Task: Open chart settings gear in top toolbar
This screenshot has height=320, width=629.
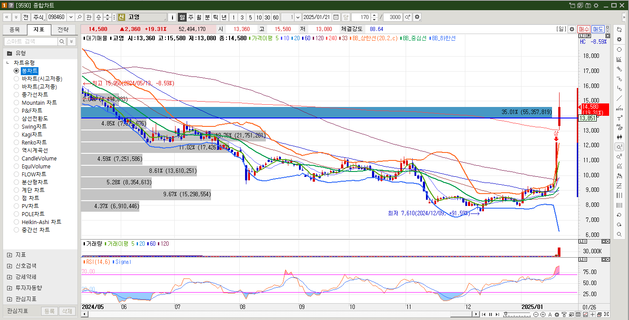Action: pyautogui.click(x=417, y=17)
